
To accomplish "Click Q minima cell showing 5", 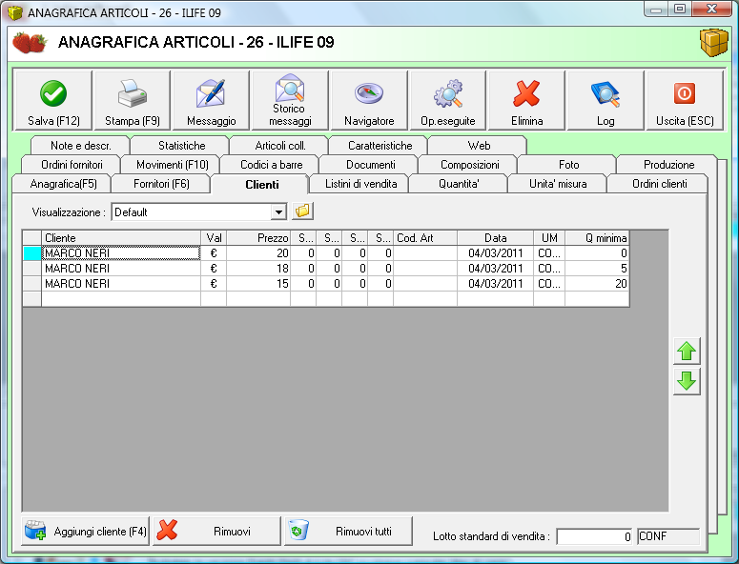I will pos(597,269).
